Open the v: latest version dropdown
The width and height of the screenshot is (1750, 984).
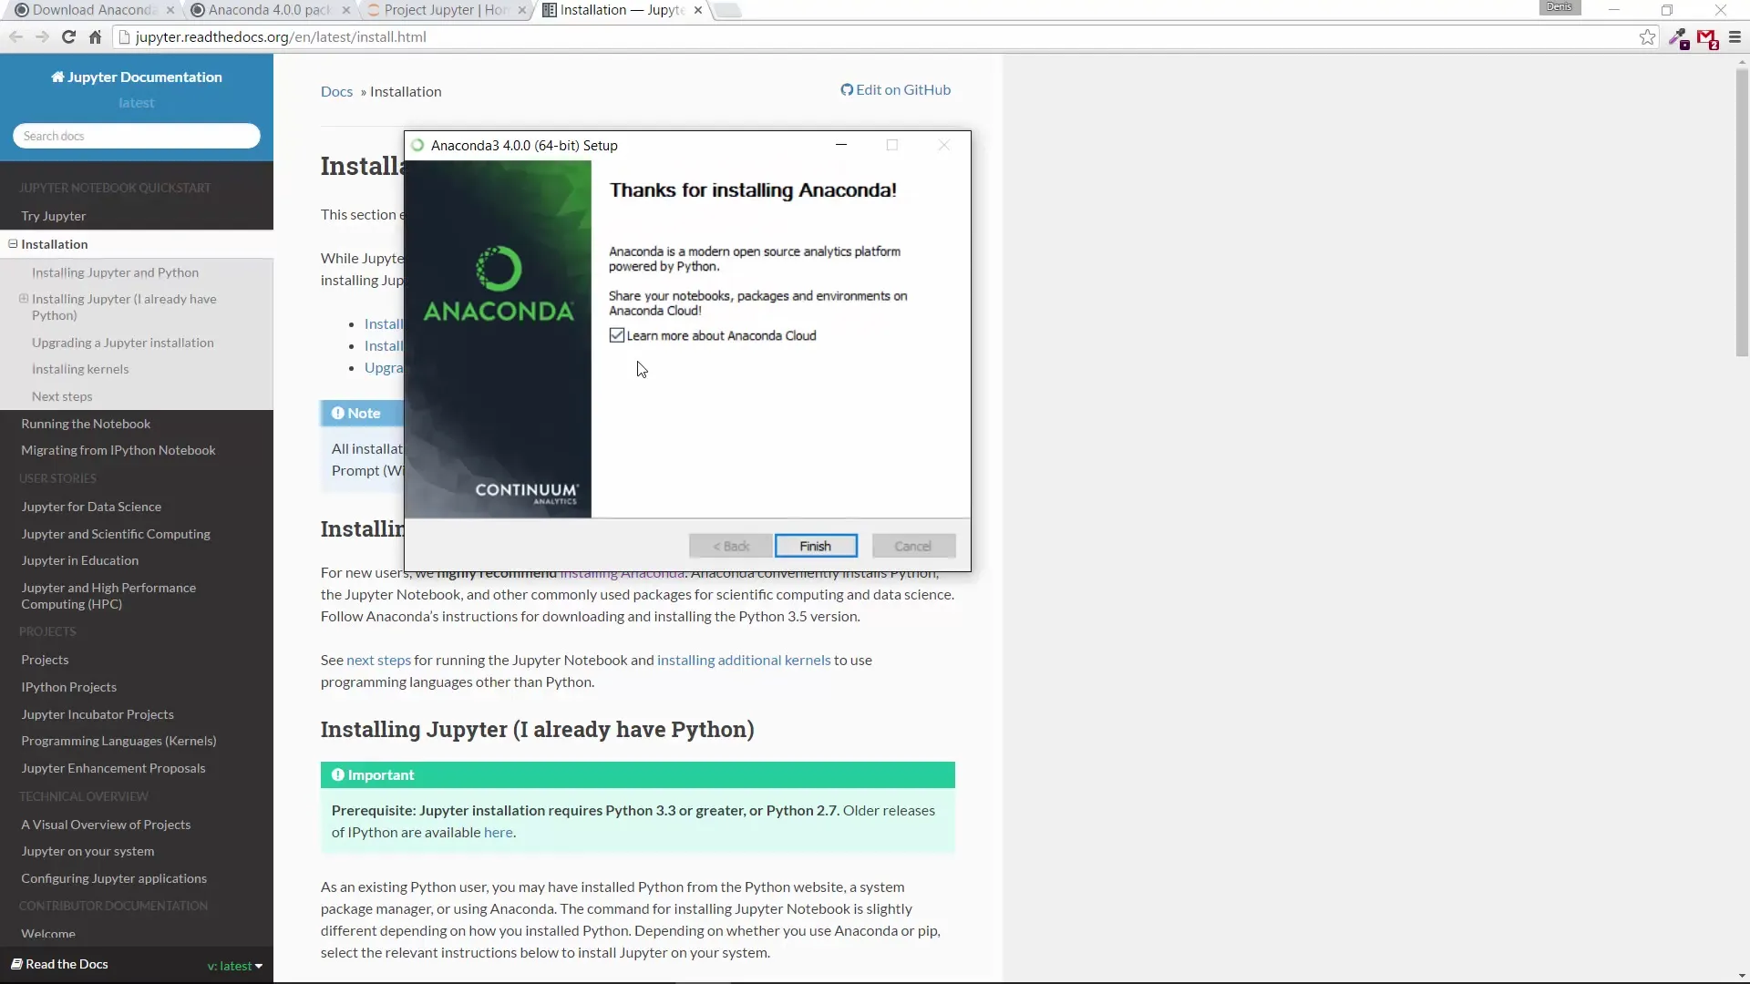pyautogui.click(x=235, y=966)
